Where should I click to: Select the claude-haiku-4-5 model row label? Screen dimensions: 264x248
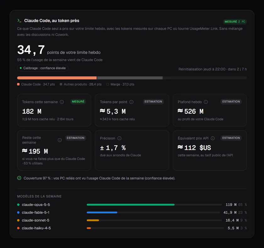[x=36, y=228]
